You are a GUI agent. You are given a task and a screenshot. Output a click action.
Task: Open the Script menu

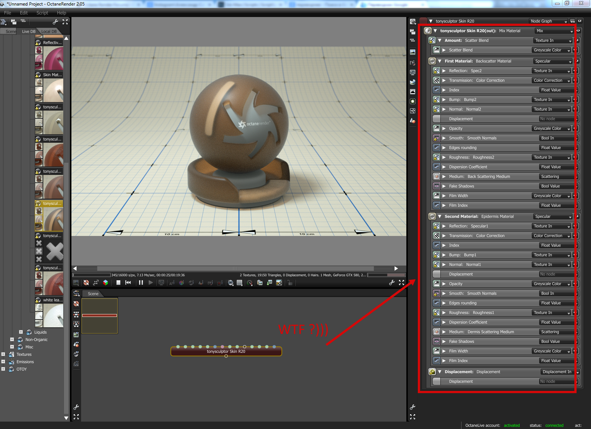(42, 13)
